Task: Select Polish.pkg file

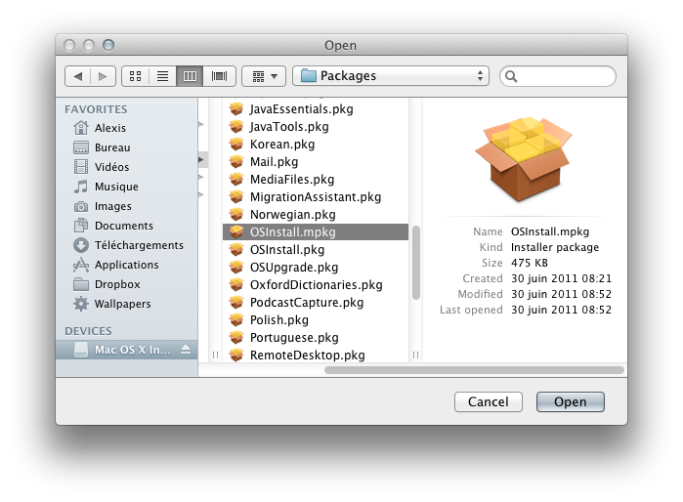Action: click(x=316, y=320)
